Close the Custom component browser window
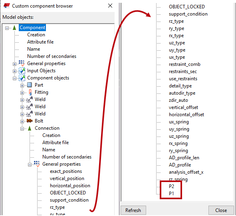 (110, 6)
